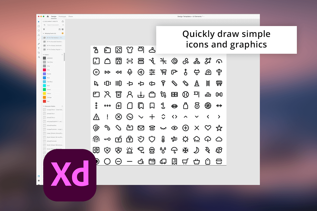Screen dimensions: 317x211
Task: Pick the Green color swatch
Action: [45, 89]
